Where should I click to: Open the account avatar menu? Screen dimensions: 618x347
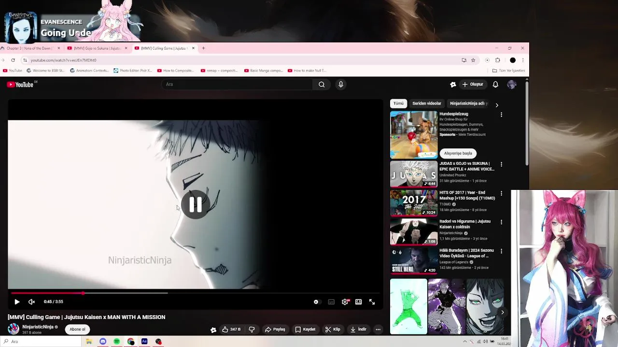point(512,84)
